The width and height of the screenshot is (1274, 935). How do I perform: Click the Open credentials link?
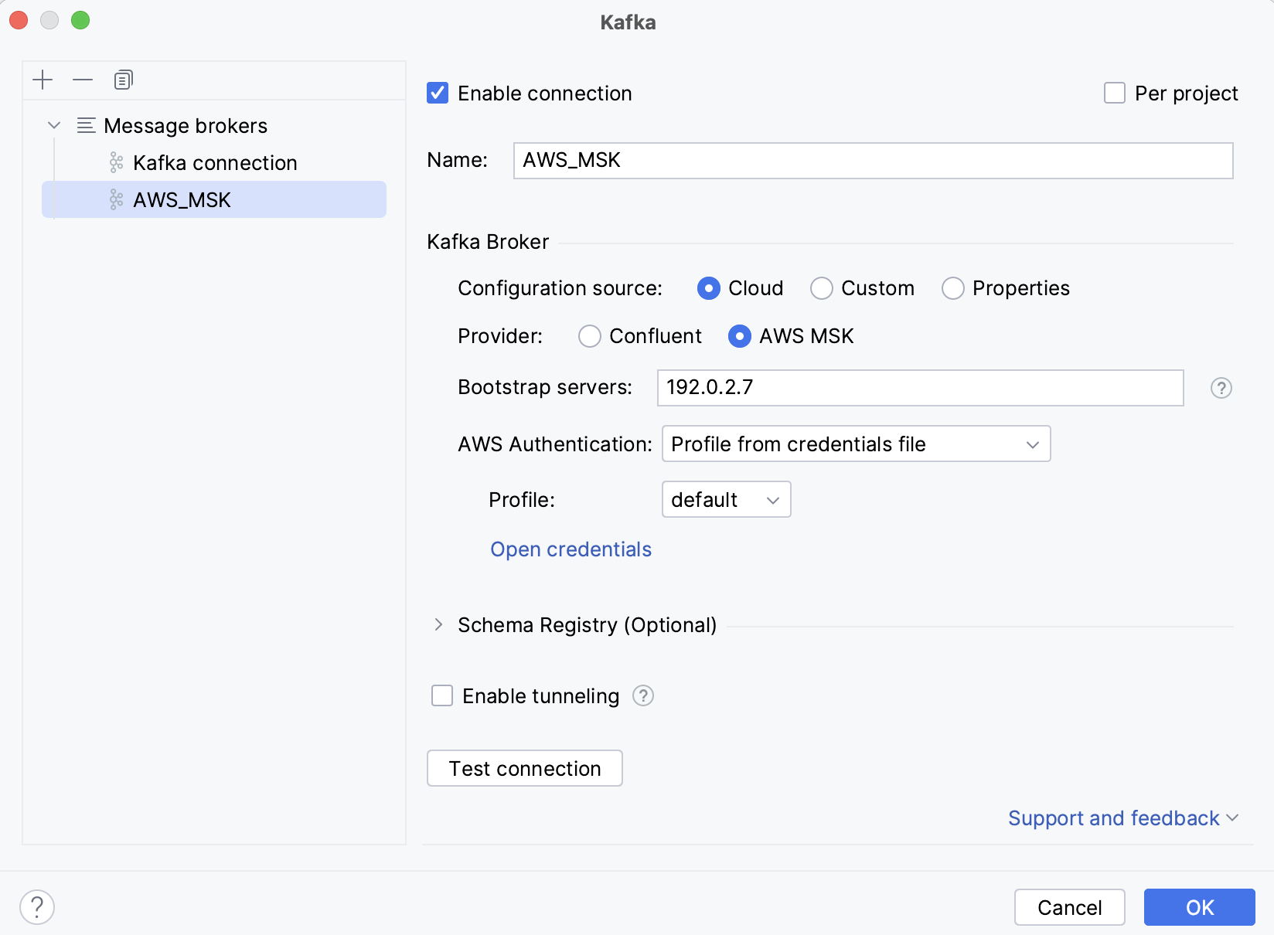pyautogui.click(x=570, y=549)
